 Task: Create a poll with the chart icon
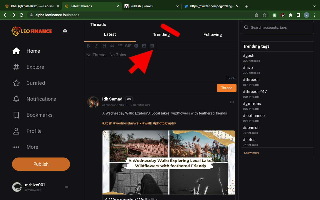pyautogui.click(x=152, y=46)
